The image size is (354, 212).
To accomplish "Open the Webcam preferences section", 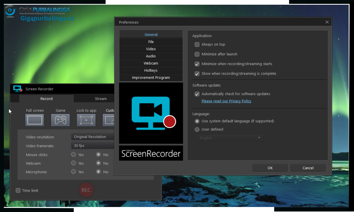I will 151,63.
